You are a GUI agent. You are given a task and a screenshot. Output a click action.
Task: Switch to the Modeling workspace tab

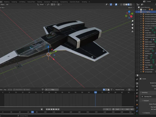(7, 2)
